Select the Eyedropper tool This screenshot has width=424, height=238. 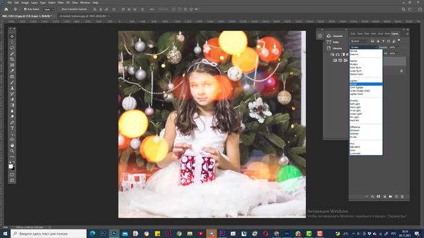12,71
